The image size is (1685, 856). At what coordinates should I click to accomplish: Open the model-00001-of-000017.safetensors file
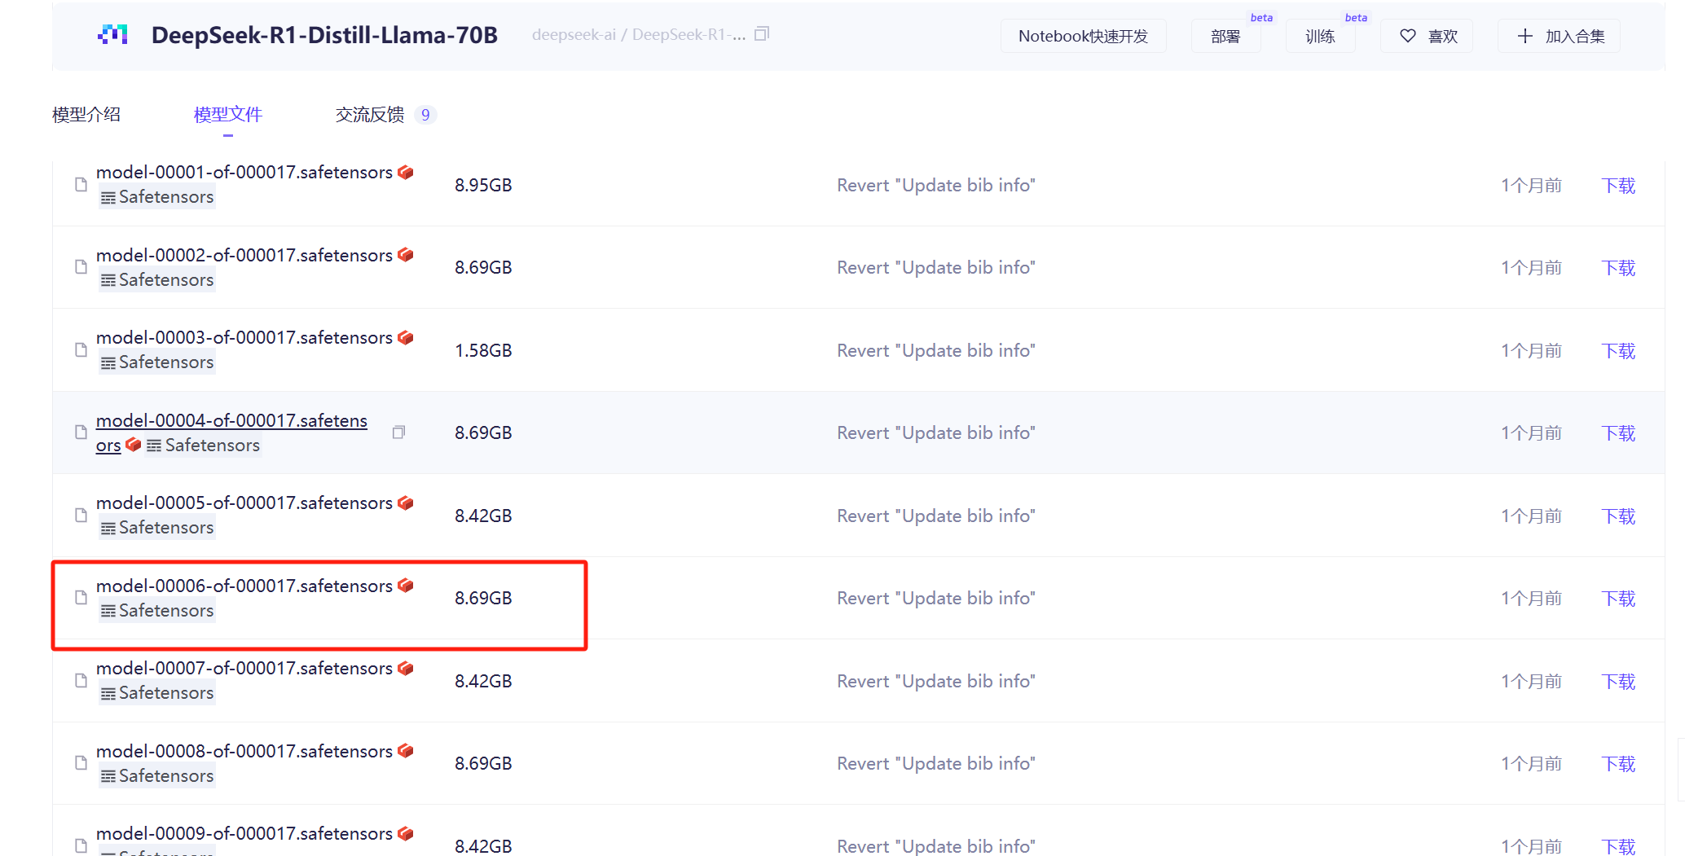click(244, 172)
